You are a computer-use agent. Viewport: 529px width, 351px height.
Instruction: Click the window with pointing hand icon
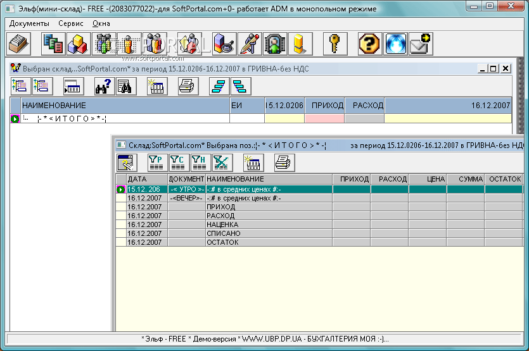pos(127,163)
